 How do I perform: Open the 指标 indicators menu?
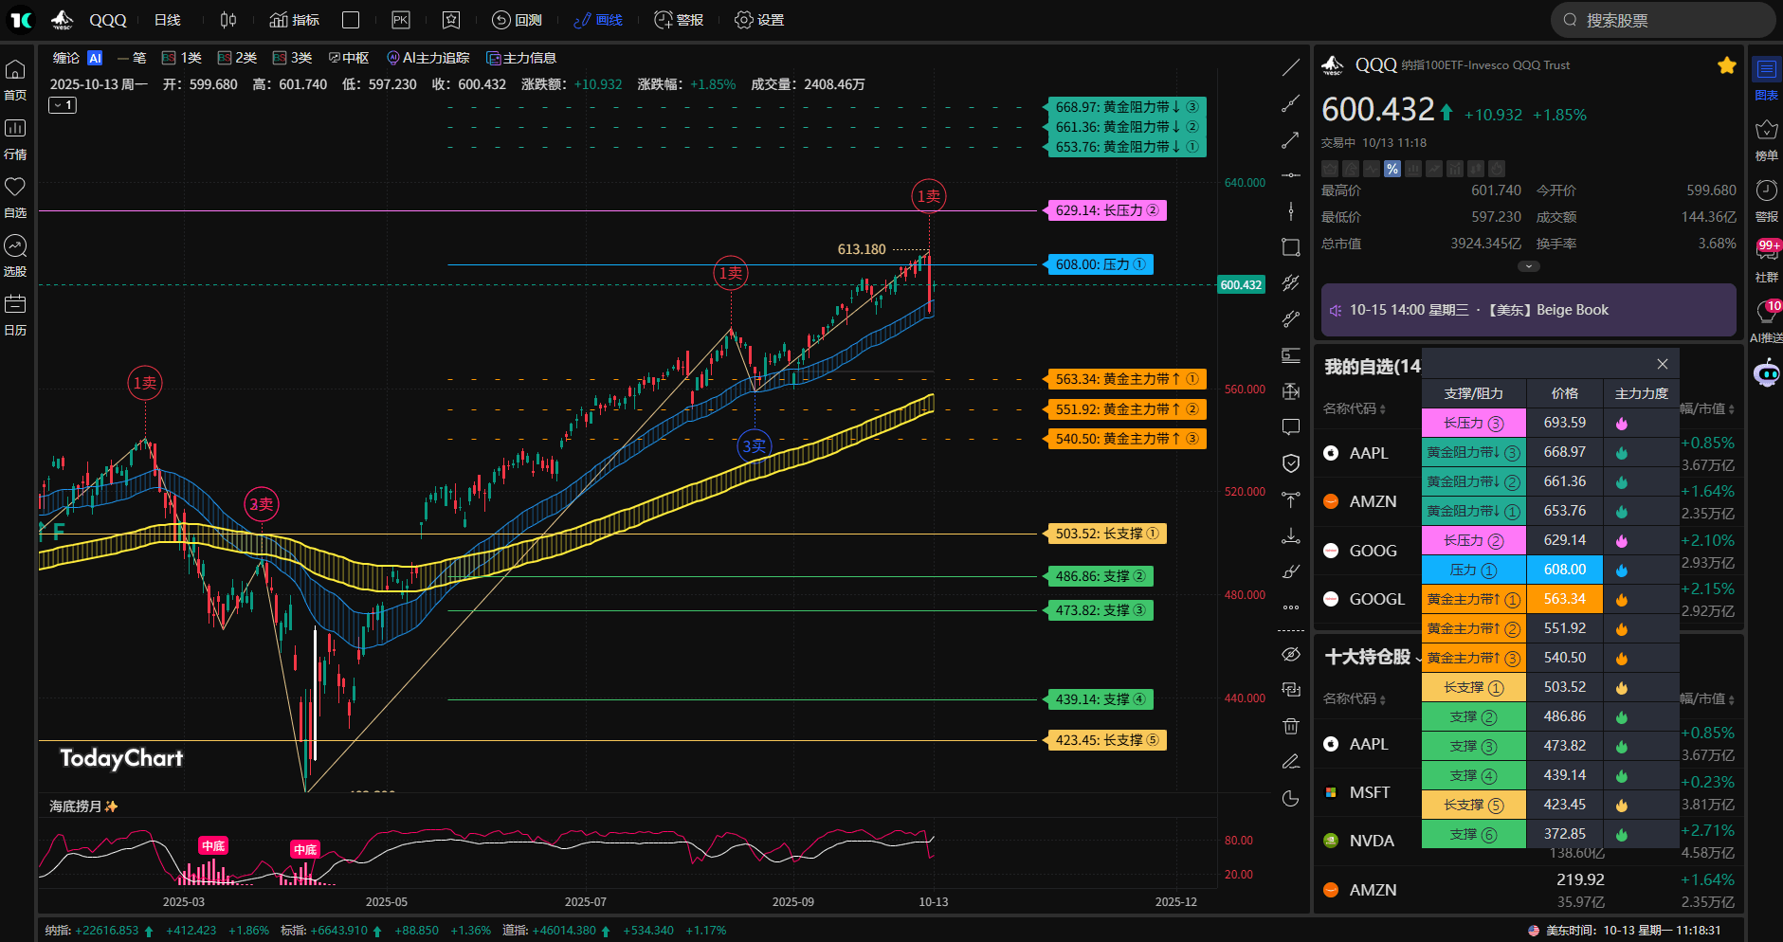point(295,20)
